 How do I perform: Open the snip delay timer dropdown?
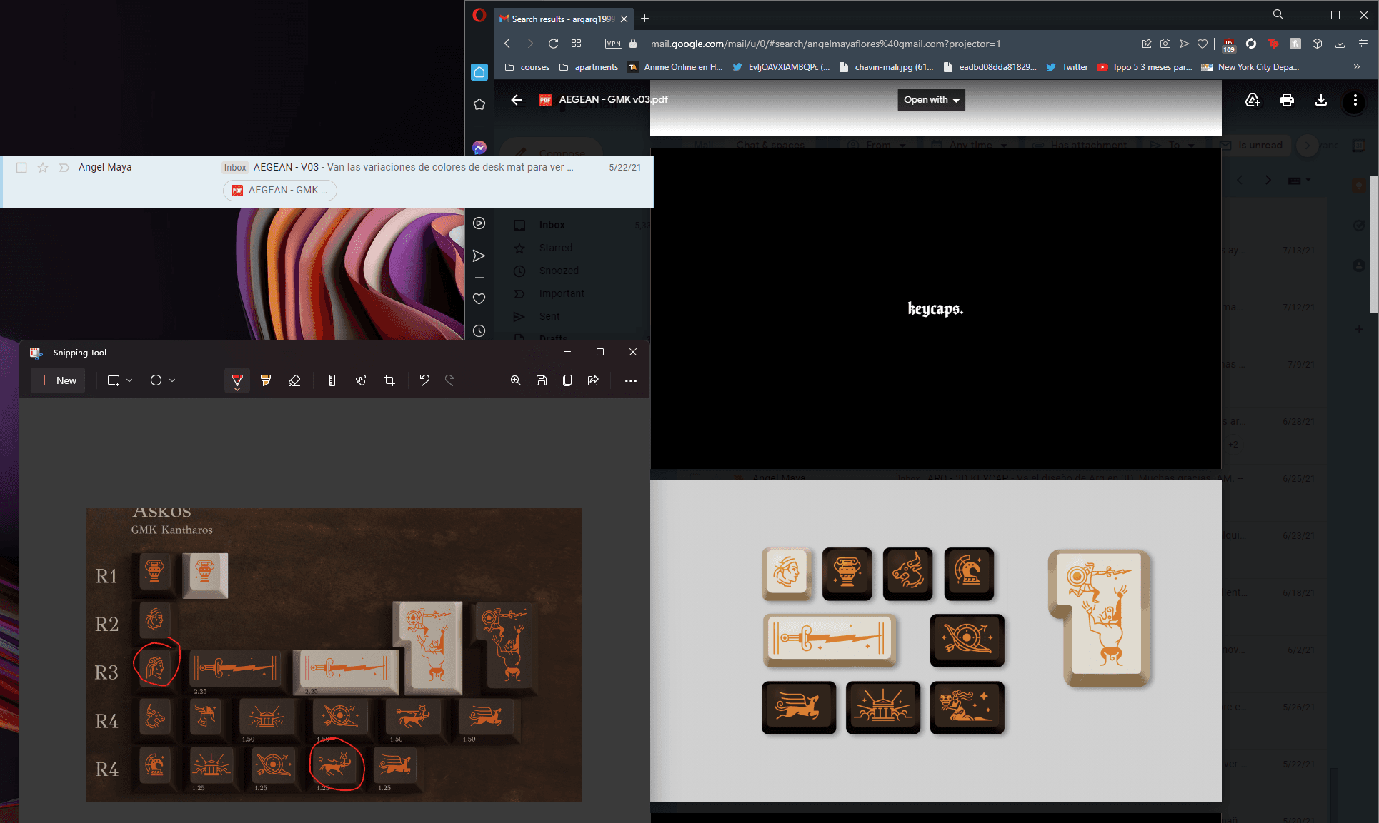[x=163, y=380]
